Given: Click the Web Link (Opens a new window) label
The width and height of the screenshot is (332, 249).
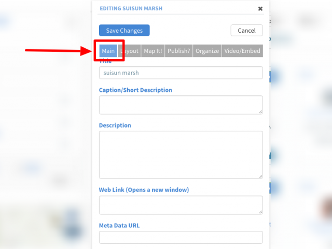Looking at the screenshot, I should 144,190.
